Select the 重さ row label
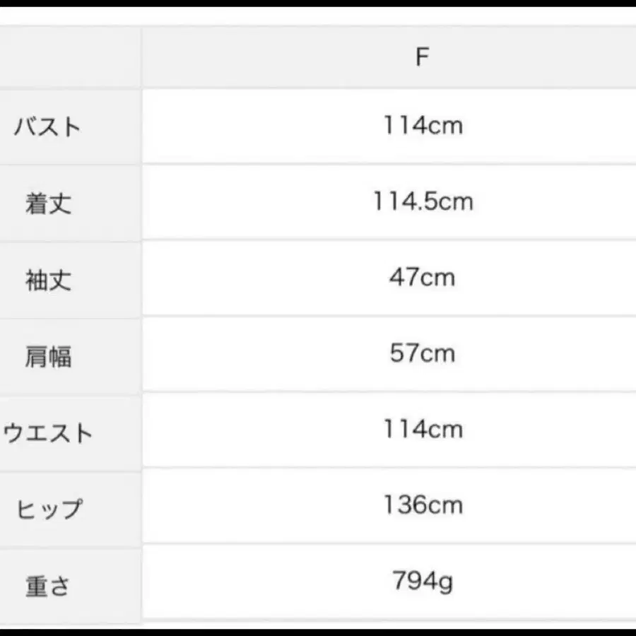Screen dimensions: 636x636 click(48, 586)
